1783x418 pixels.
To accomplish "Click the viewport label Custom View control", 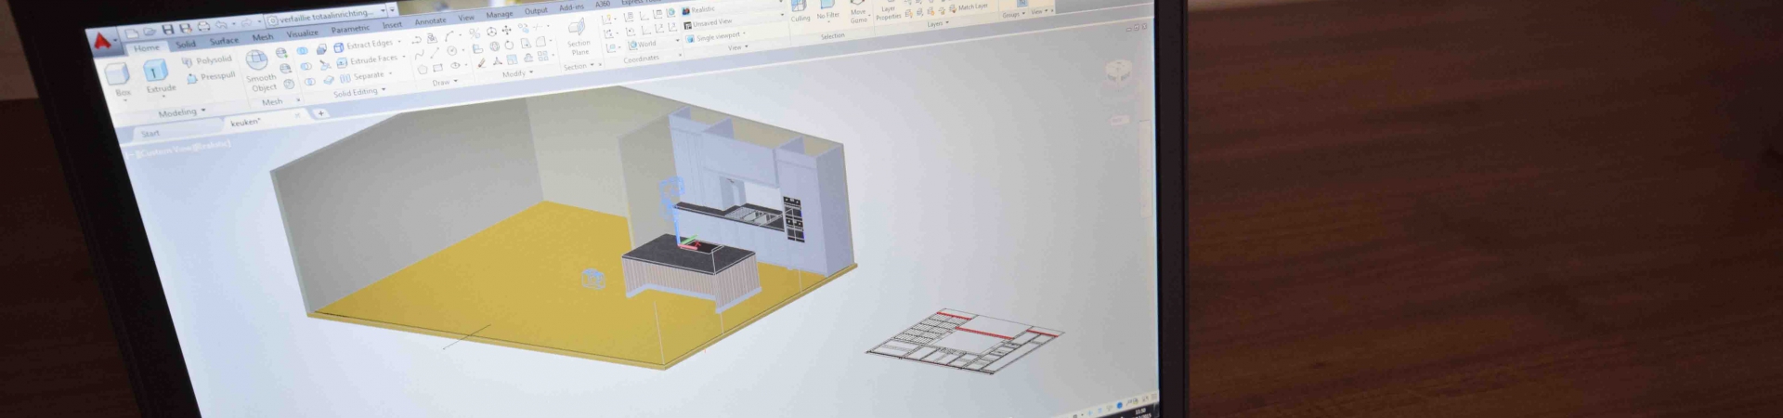I will point(182,149).
